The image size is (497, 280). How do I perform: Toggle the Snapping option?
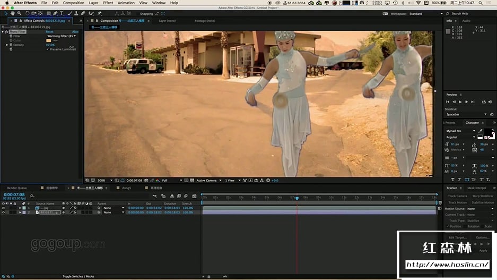tap(146, 14)
